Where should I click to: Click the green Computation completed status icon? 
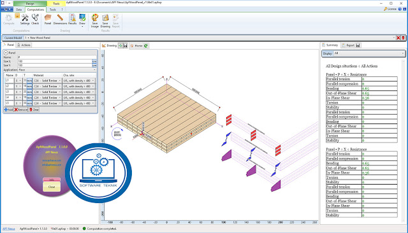[x=84, y=229]
